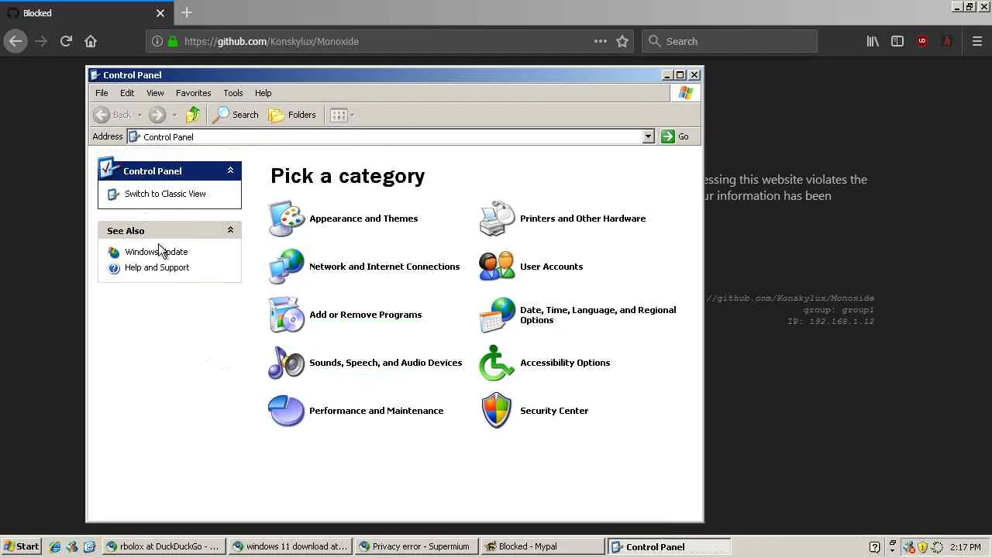Open the File menu
The height and width of the screenshot is (558, 992).
(x=102, y=93)
